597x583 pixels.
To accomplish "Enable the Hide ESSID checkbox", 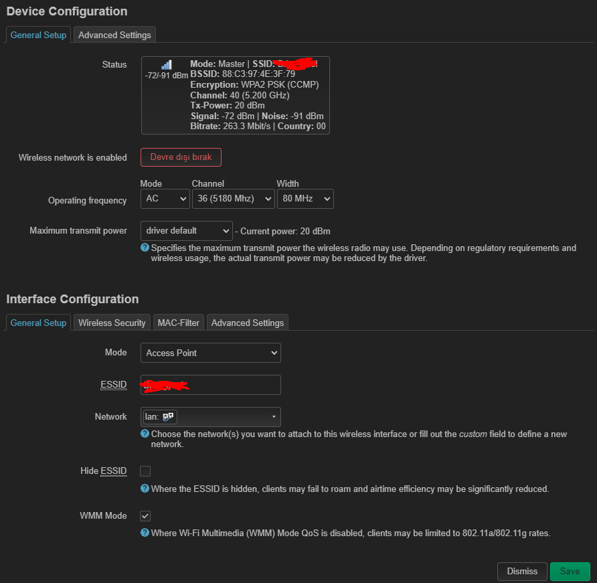I will point(145,471).
